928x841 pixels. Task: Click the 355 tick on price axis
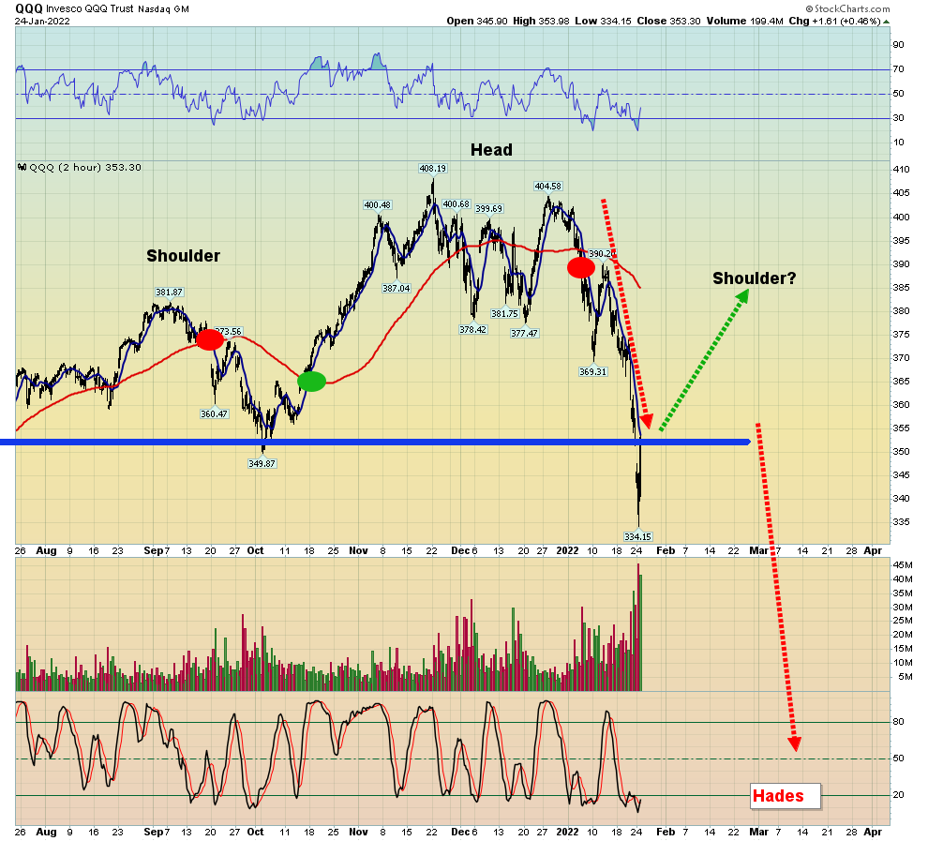[x=902, y=428]
